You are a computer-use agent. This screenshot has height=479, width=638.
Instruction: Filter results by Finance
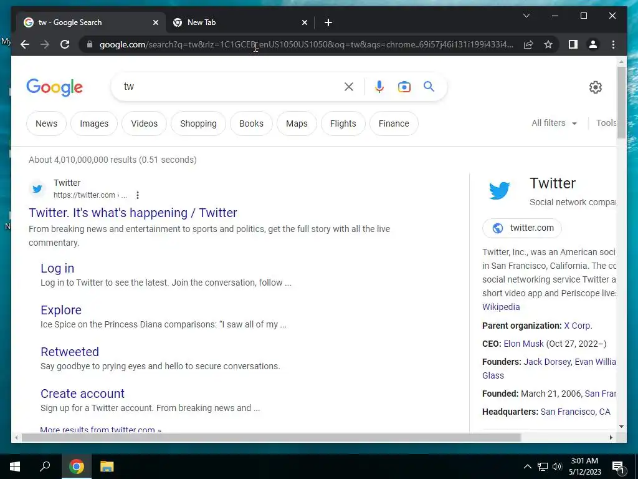point(394,123)
